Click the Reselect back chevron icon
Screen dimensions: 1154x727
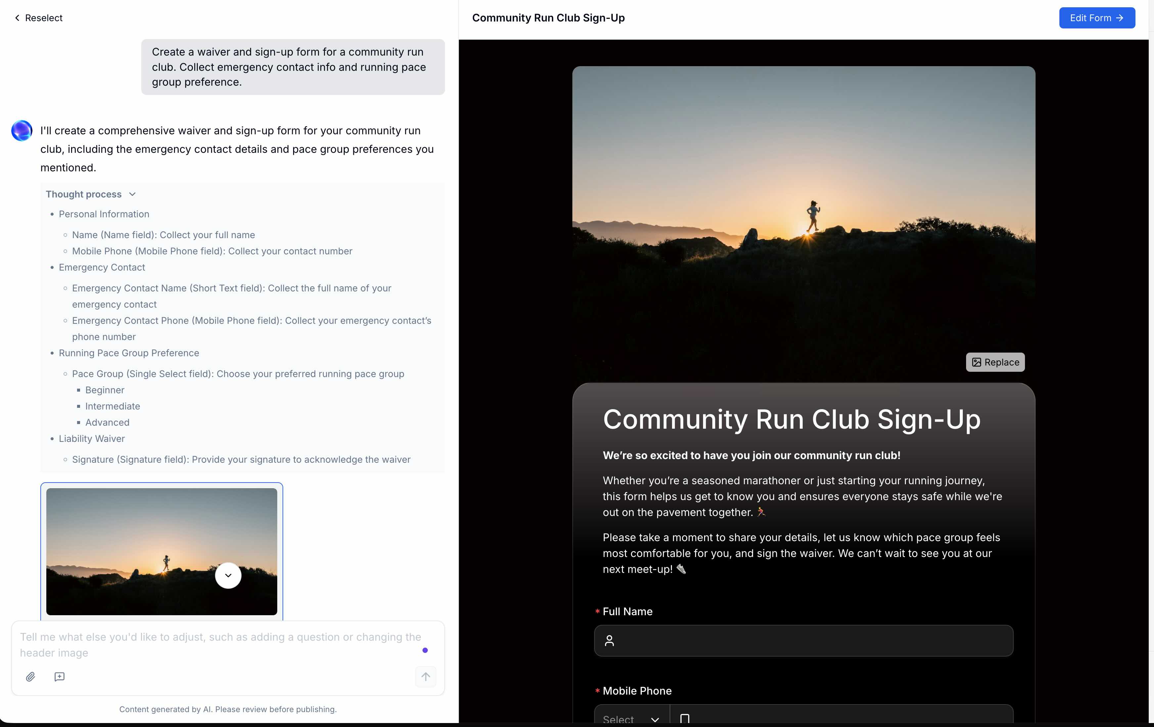(x=17, y=18)
